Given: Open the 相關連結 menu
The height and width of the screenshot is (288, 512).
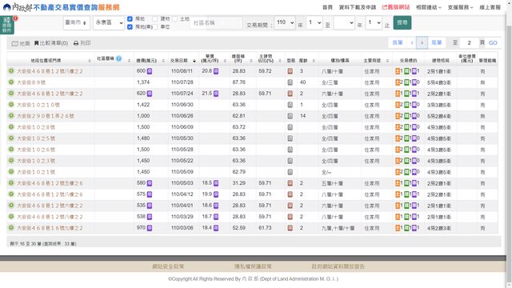Looking at the screenshot, I should (x=429, y=7).
